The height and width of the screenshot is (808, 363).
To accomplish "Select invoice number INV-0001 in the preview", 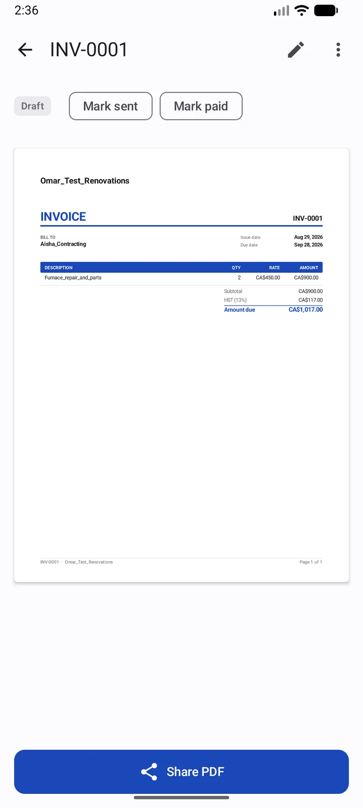I will (x=307, y=218).
